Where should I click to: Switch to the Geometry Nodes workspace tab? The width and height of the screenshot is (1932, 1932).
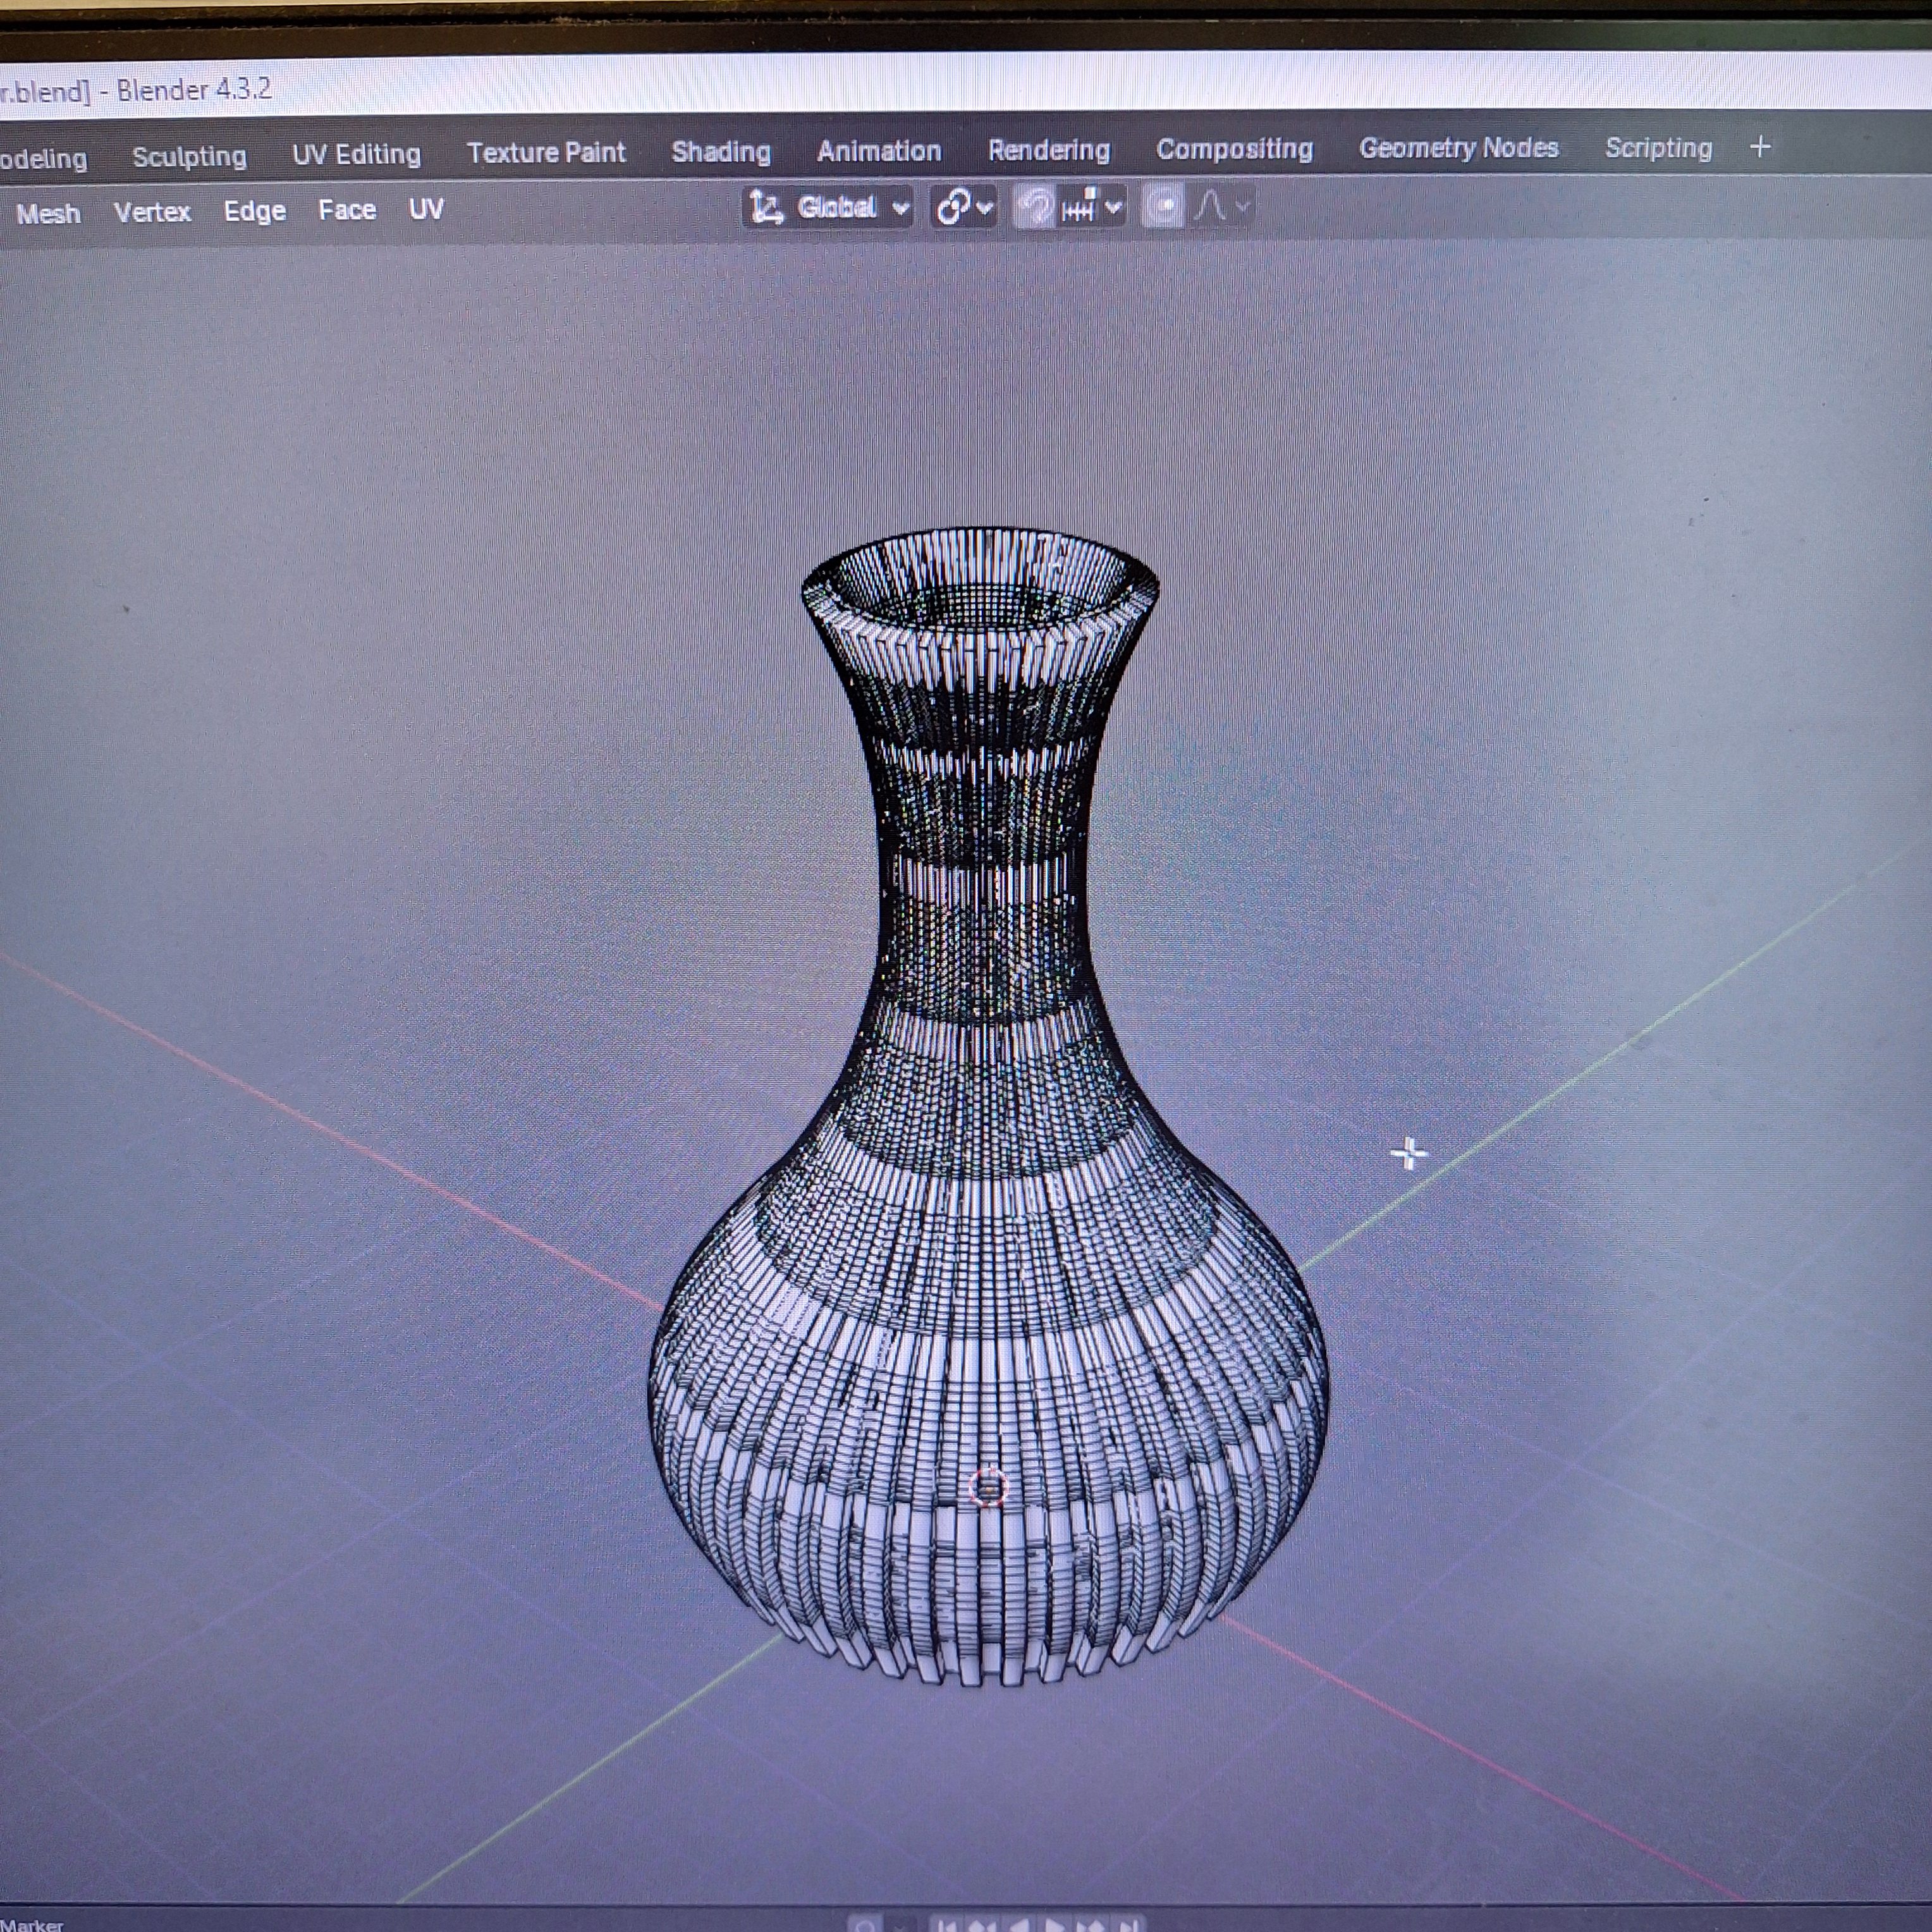click(x=1458, y=148)
